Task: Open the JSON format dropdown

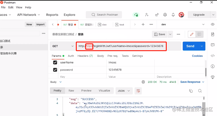Action: 124,91
